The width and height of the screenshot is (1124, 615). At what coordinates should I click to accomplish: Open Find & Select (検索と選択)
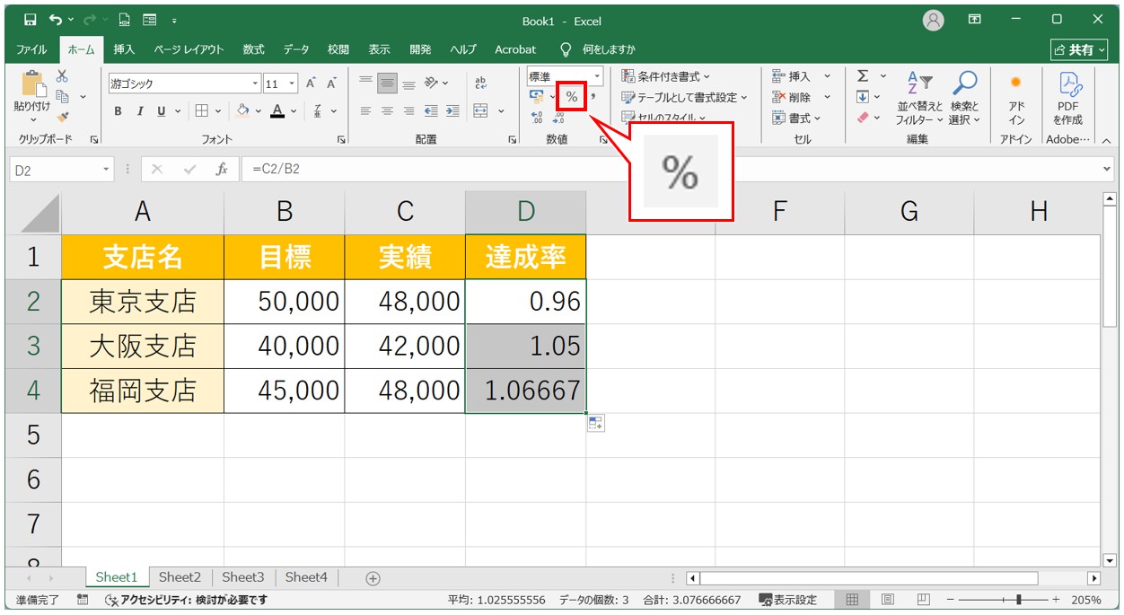click(x=964, y=98)
